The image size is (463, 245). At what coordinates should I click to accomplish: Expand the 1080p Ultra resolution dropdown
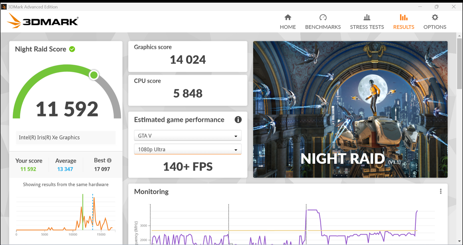point(188,150)
